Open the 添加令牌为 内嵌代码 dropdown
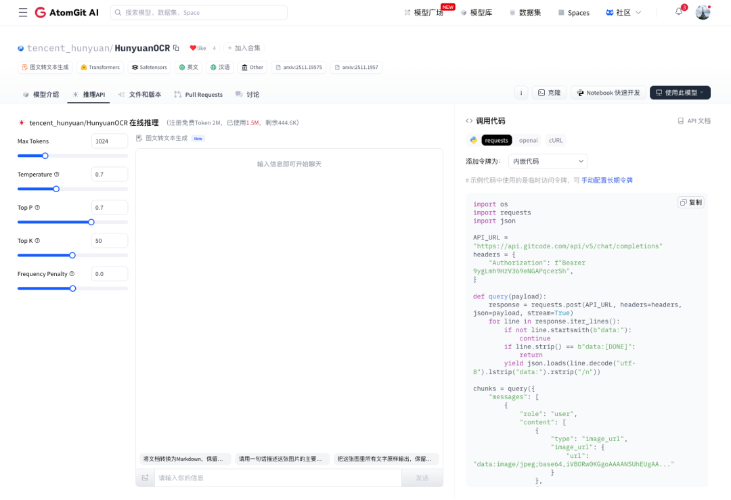731x500 pixels. [548, 161]
